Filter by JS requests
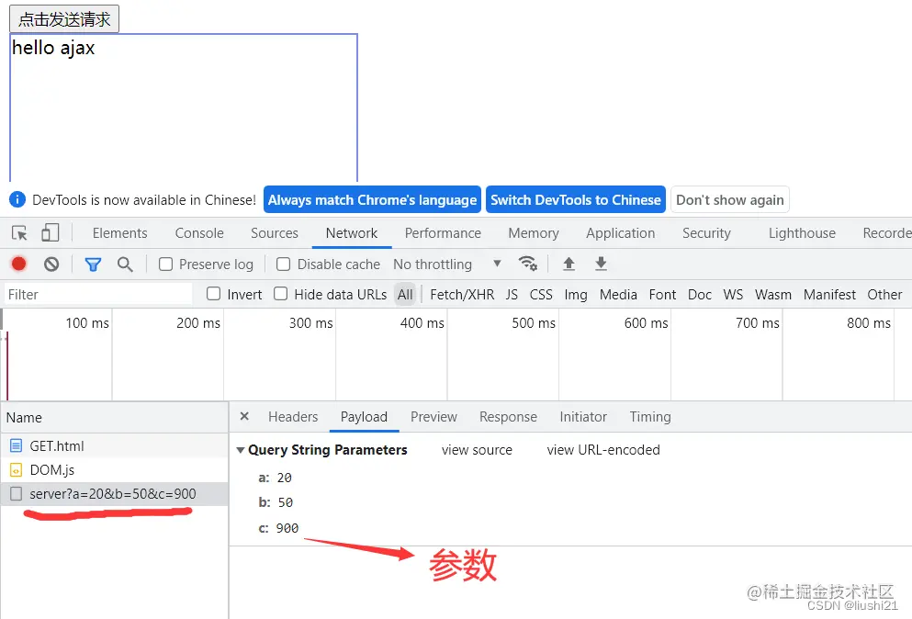The height and width of the screenshot is (619, 912). (512, 295)
